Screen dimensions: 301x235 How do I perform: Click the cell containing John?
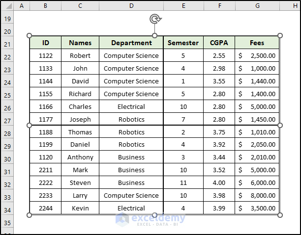80,68
